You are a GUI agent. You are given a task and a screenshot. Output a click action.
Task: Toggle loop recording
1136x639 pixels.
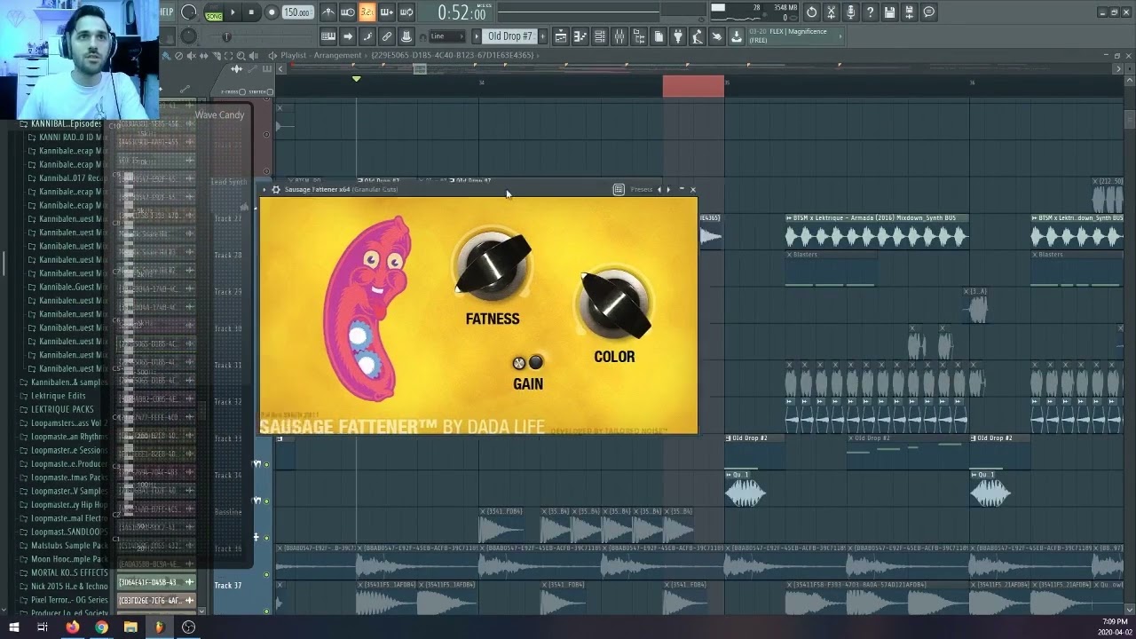click(406, 12)
